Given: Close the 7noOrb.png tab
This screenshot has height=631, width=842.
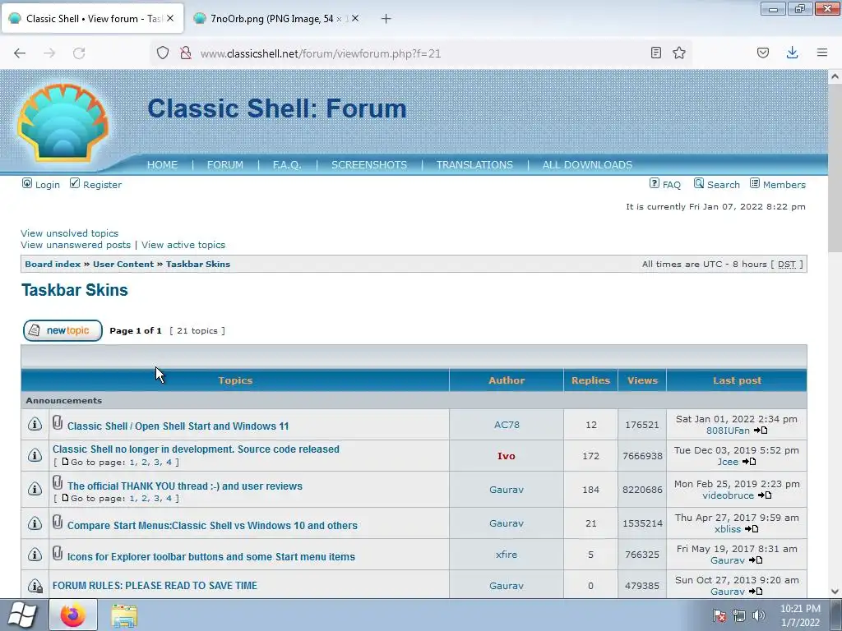Looking at the screenshot, I should tap(355, 18).
